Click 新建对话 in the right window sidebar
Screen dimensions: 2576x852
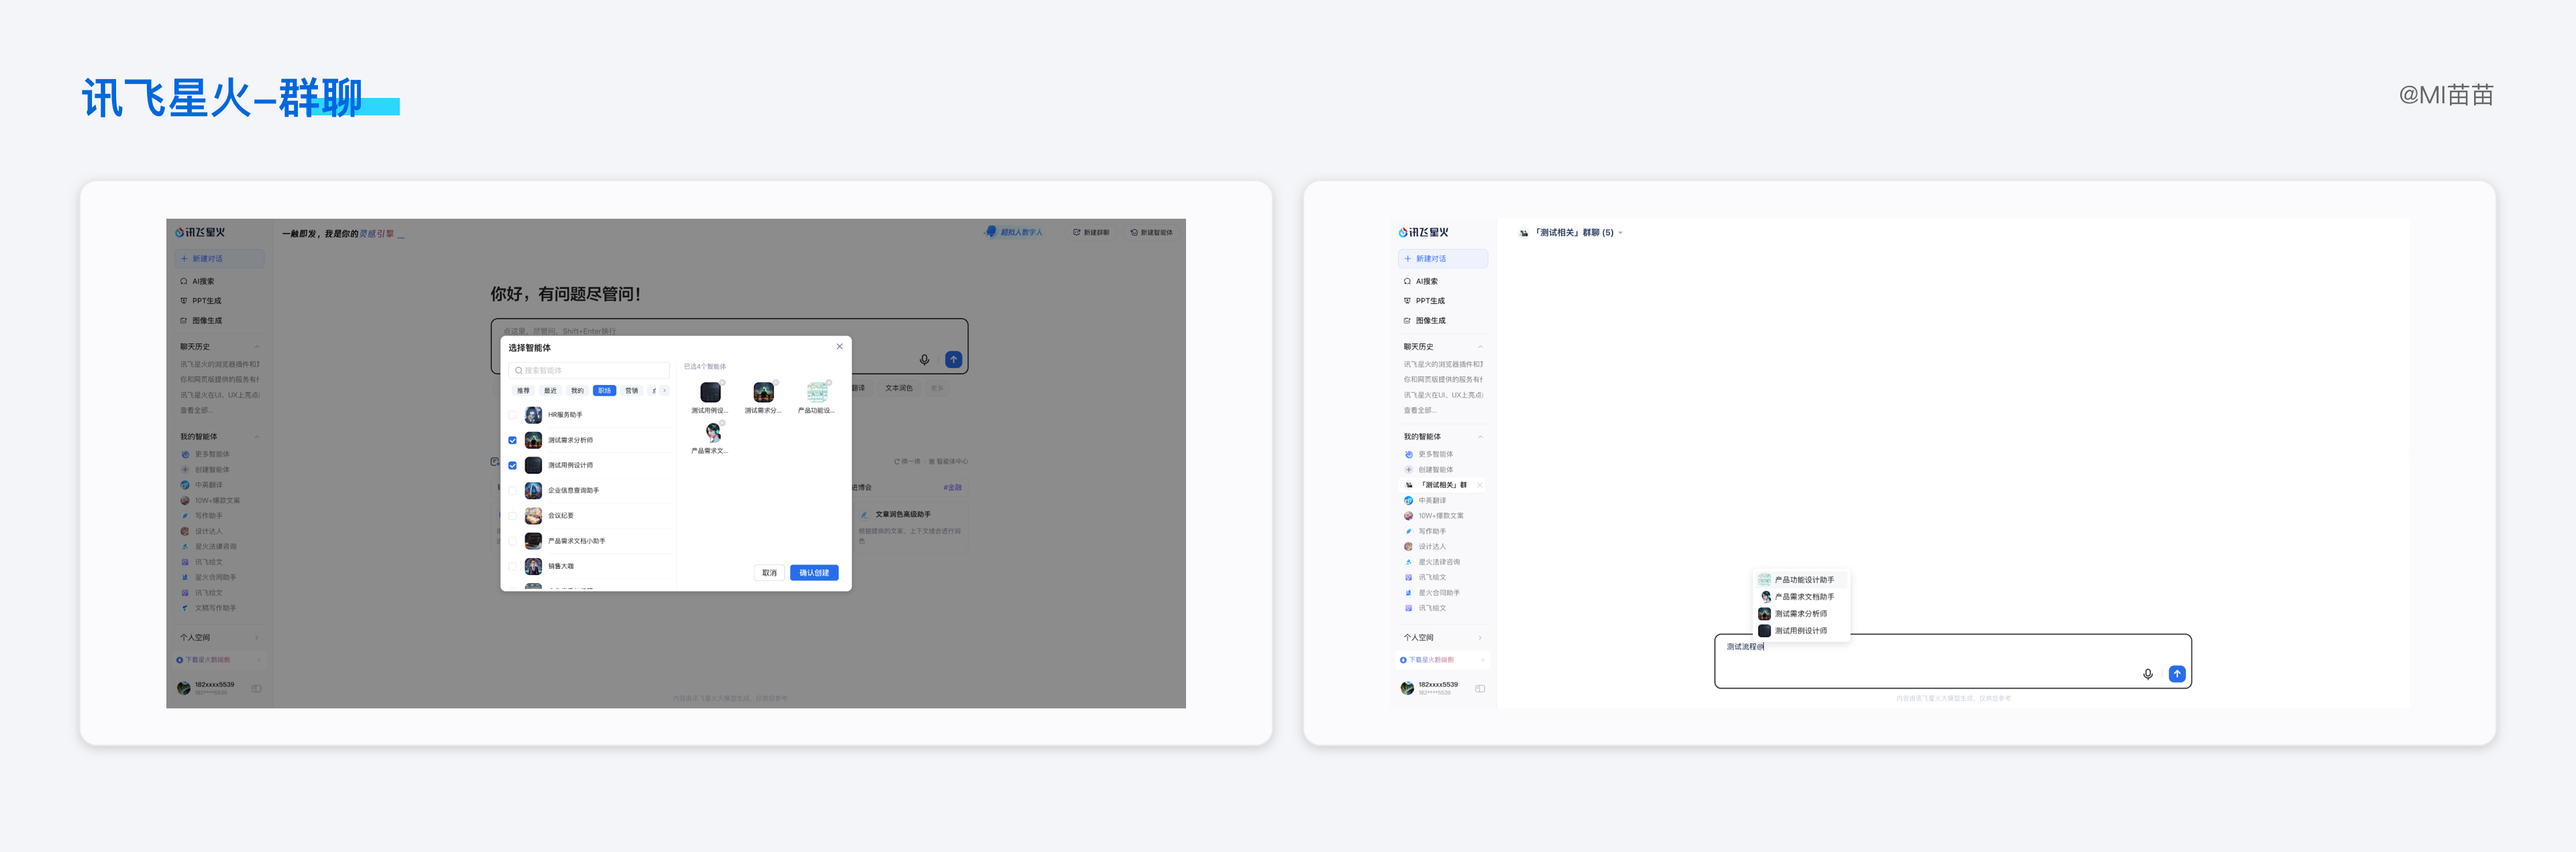1443,259
